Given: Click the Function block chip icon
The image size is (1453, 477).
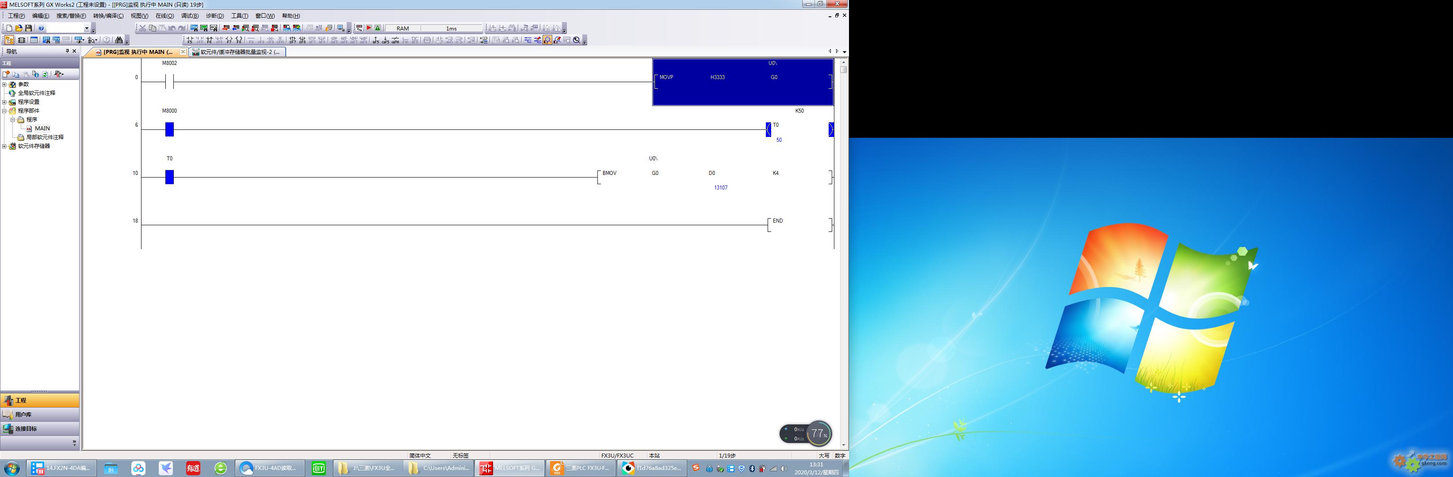Looking at the screenshot, I should click(21, 40).
